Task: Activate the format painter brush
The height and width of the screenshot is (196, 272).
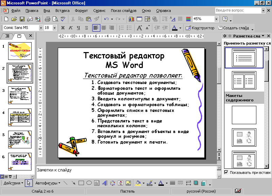Action: pyautogui.click(x=97, y=19)
